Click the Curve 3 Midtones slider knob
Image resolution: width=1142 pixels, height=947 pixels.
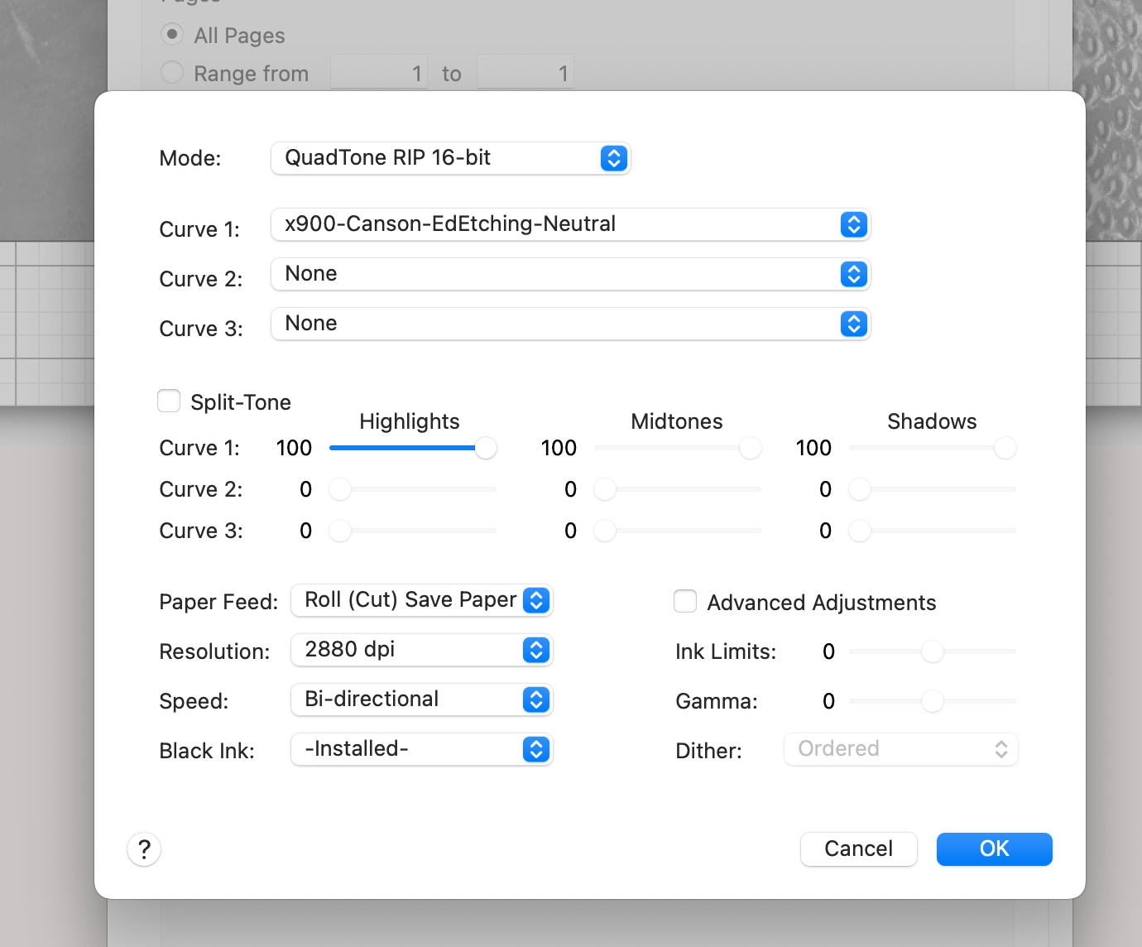tap(605, 531)
